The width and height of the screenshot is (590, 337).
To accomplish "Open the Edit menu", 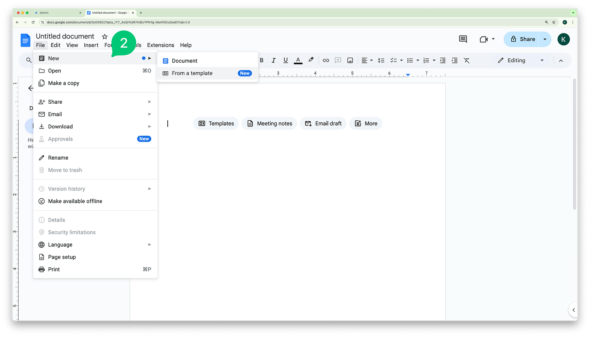I will coord(56,45).
